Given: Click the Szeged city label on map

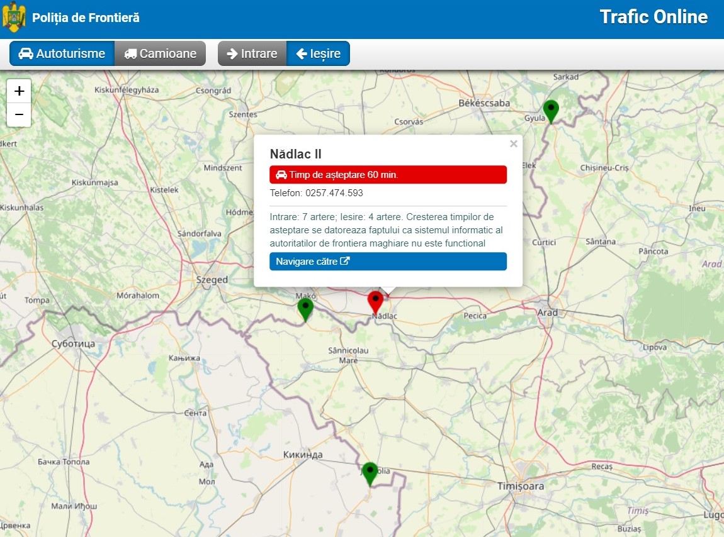Looking at the screenshot, I should coord(212,280).
